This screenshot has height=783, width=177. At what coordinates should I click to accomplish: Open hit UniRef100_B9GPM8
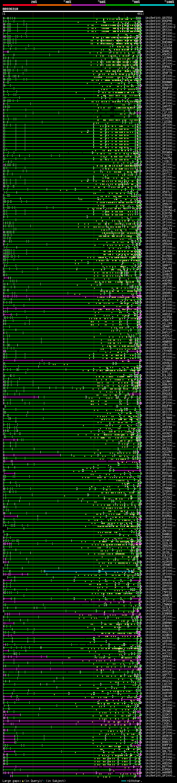point(159,21)
